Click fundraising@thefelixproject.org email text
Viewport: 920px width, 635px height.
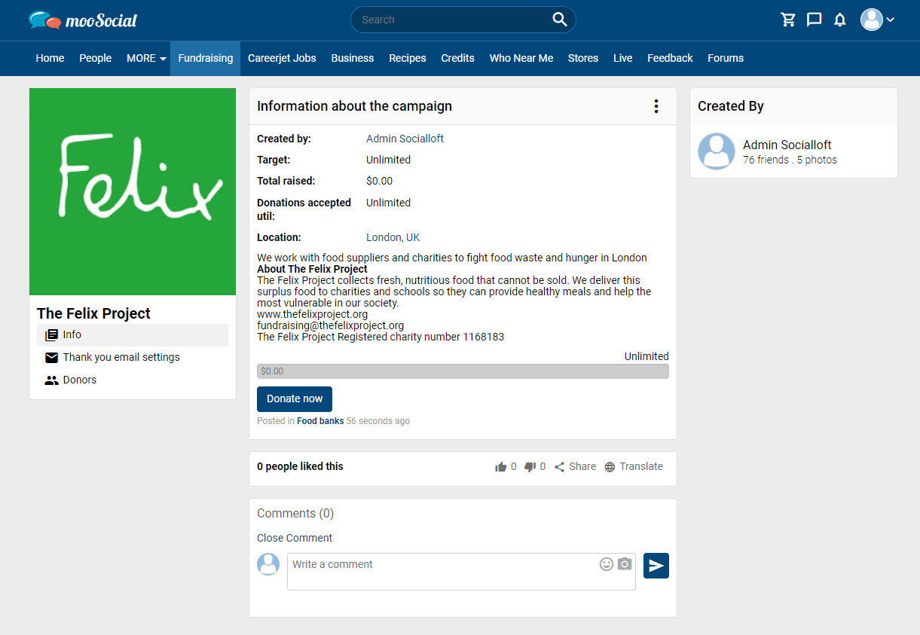[x=331, y=325]
